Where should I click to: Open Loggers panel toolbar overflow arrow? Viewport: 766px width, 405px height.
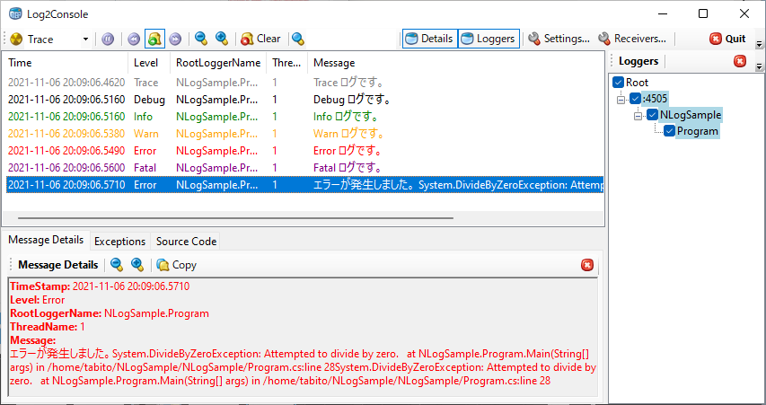[x=759, y=66]
